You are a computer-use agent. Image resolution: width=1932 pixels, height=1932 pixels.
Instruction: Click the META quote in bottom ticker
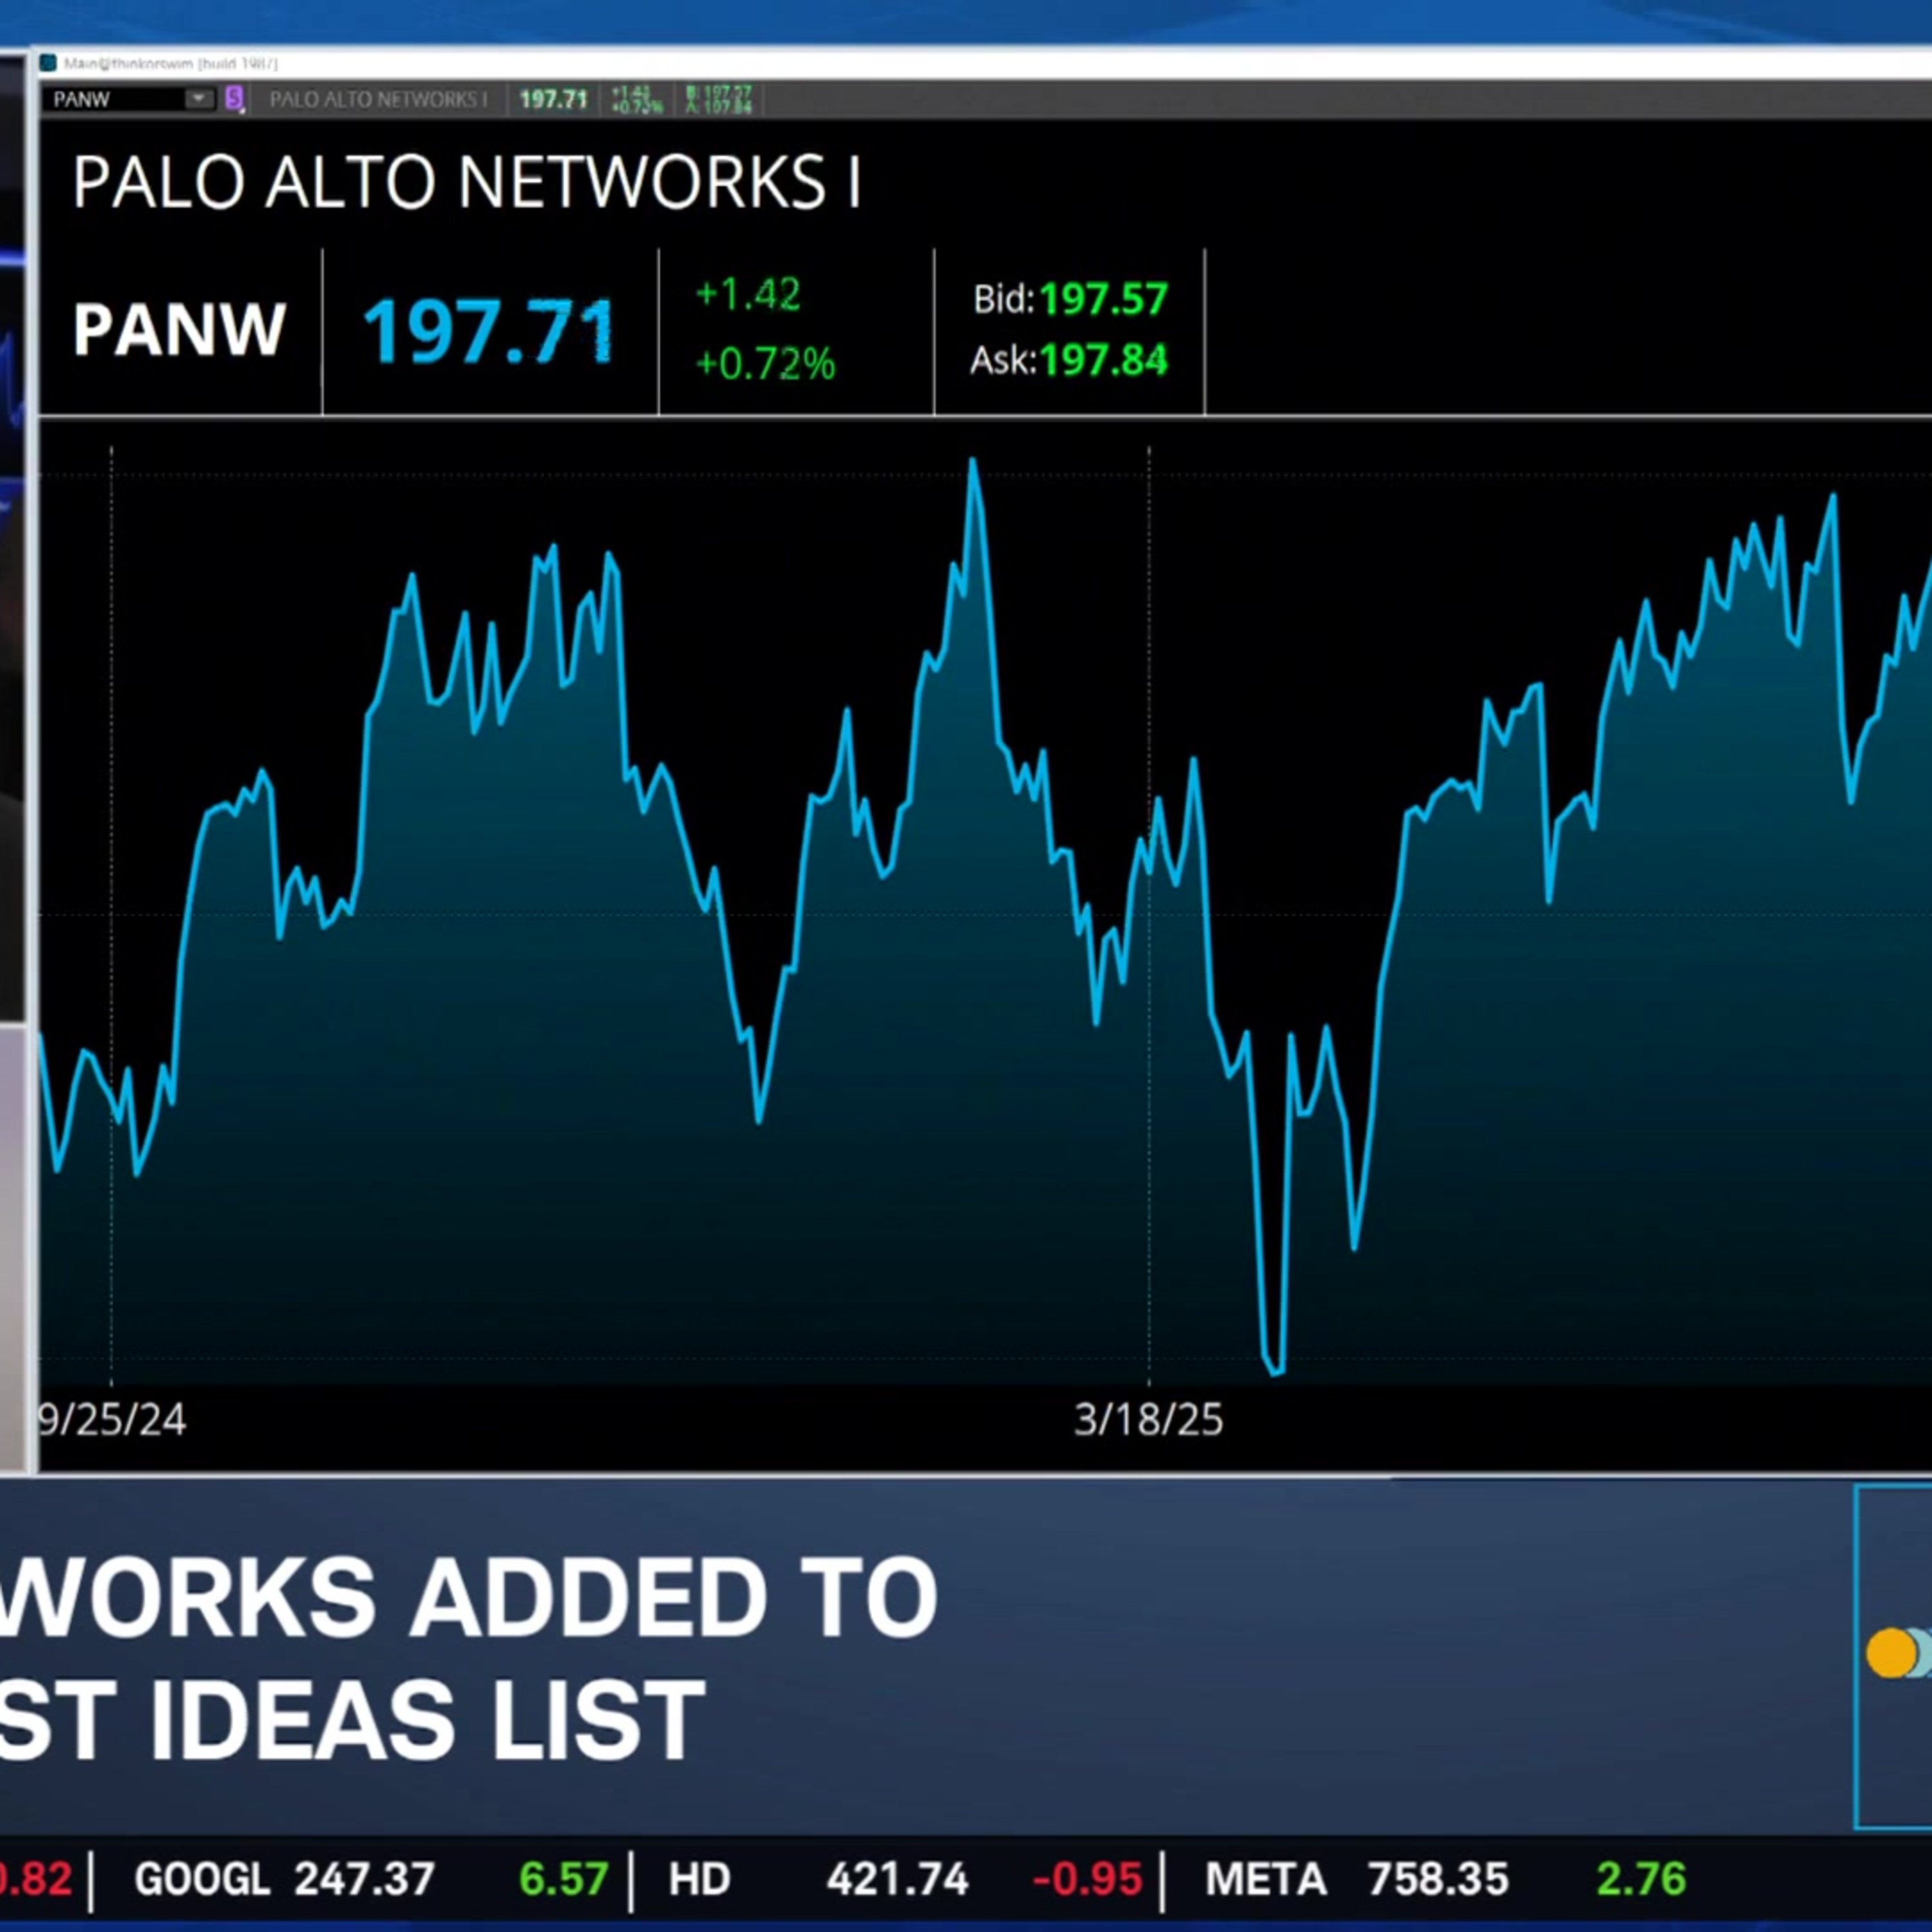[x=1445, y=1879]
